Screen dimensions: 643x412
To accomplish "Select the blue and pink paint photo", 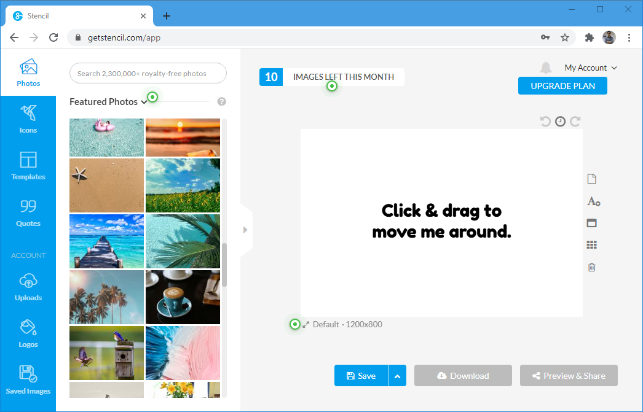I will pyautogui.click(x=183, y=353).
